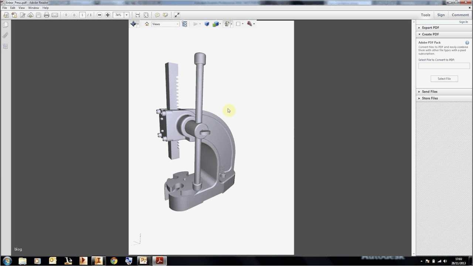This screenshot has height=266, width=473.
Task: Click the extra lighting lamp icon
Action: pyautogui.click(x=227, y=24)
